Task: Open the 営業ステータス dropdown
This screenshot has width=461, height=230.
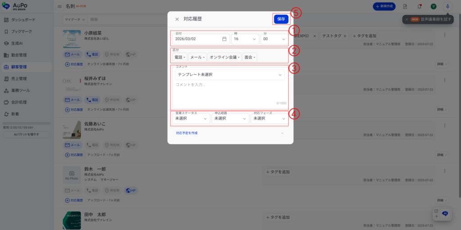Action: pos(191,118)
